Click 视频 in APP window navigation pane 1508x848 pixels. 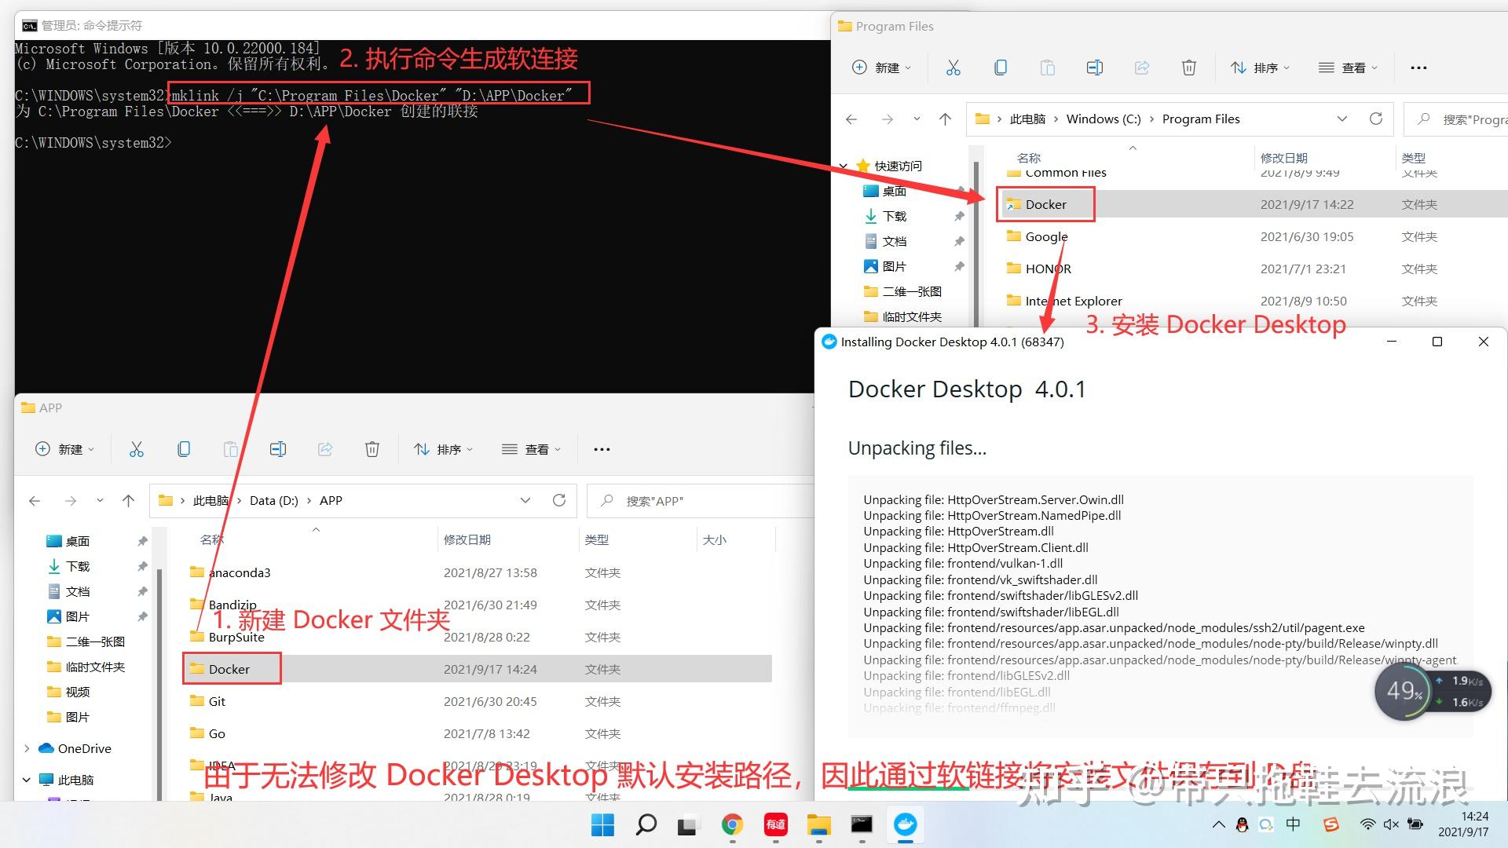click(x=77, y=692)
